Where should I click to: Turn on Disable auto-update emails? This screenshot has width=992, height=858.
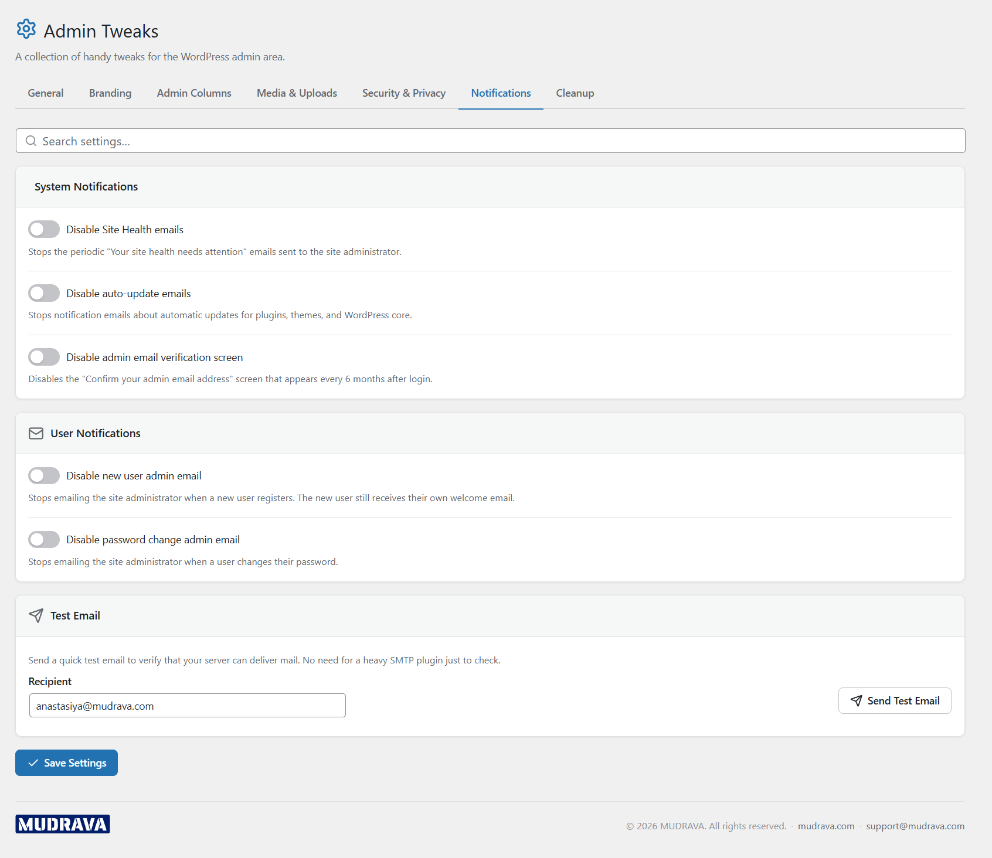click(x=43, y=293)
